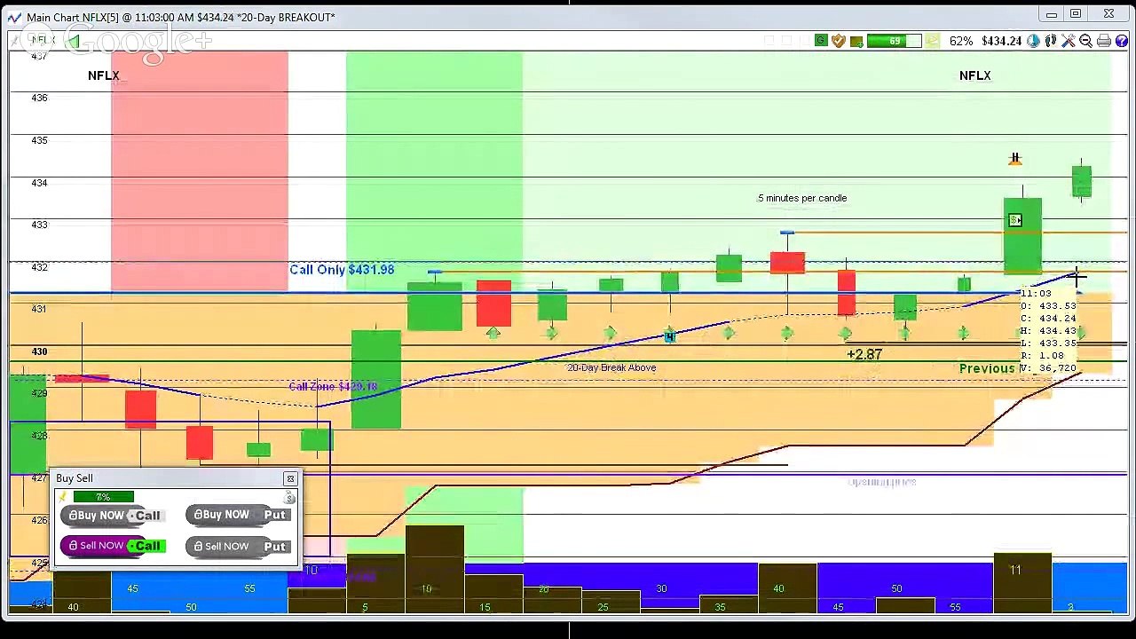Click the '5 minutes per candle' label
1136x639 pixels.
pos(802,198)
